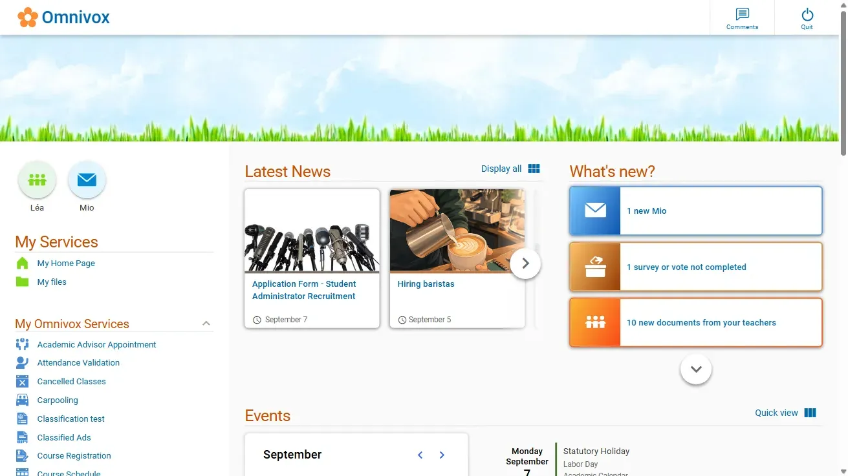Click the columns icon beside Quick view

tap(810, 413)
